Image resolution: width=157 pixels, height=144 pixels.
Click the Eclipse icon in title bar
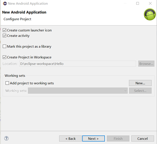coord(5,3)
